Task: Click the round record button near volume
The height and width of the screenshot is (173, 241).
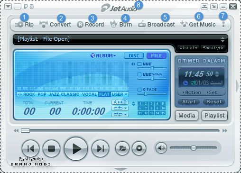Action: tap(139, 148)
